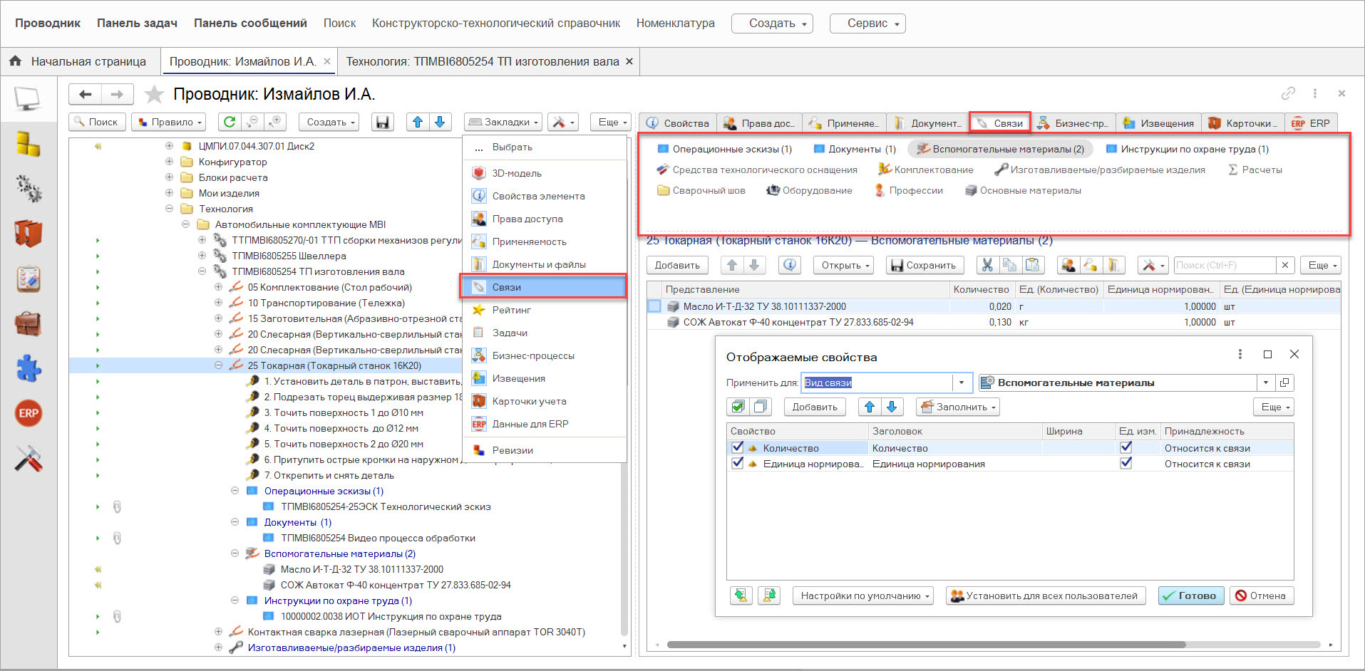This screenshot has height=671, width=1365.
Task: Expand the Конфигуратор tree folder
Action: coord(169,162)
